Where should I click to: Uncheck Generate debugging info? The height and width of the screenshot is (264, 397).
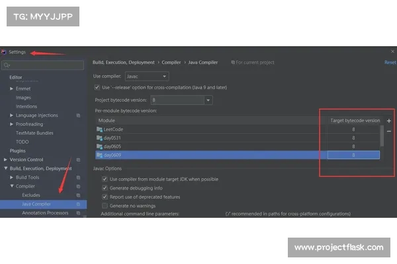click(105, 188)
